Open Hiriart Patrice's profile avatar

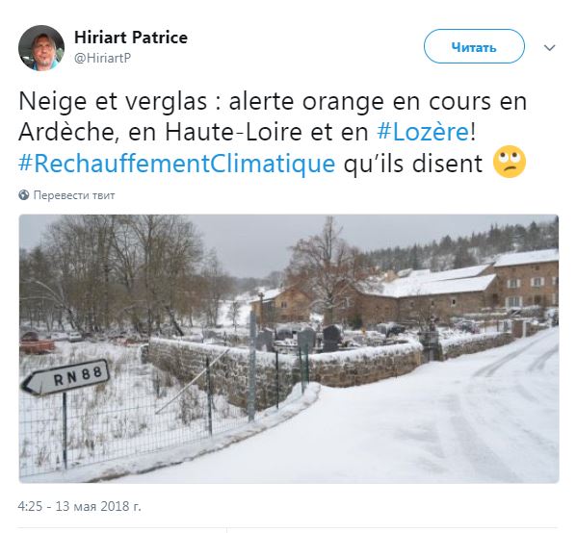(x=41, y=48)
